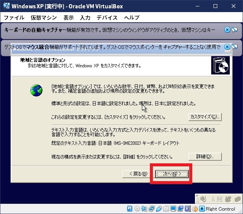Image resolution: width=243 pixels, height=214 pixels.
Task: Click the 地域と言語のオプション heading
Action: pyautogui.click(x=43, y=60)
